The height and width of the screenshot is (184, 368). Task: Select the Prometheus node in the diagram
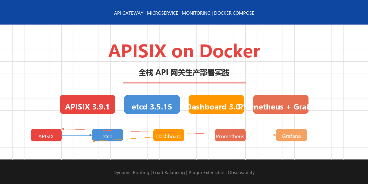230,135
